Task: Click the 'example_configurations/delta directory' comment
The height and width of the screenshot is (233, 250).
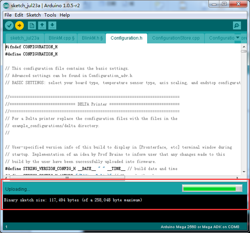Action: tap(52, 126)
